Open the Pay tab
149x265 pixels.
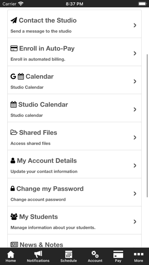click(118, 257)
